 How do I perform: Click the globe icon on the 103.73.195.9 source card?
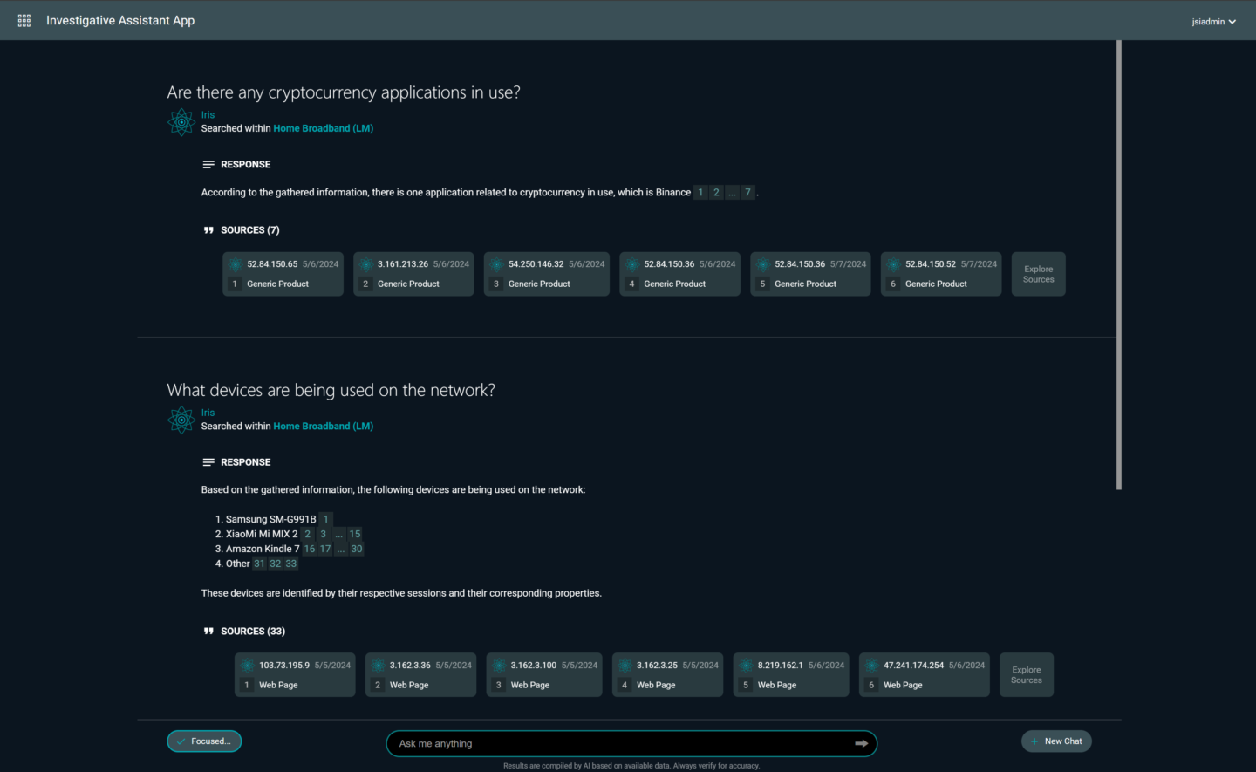(x=248, y=665)
